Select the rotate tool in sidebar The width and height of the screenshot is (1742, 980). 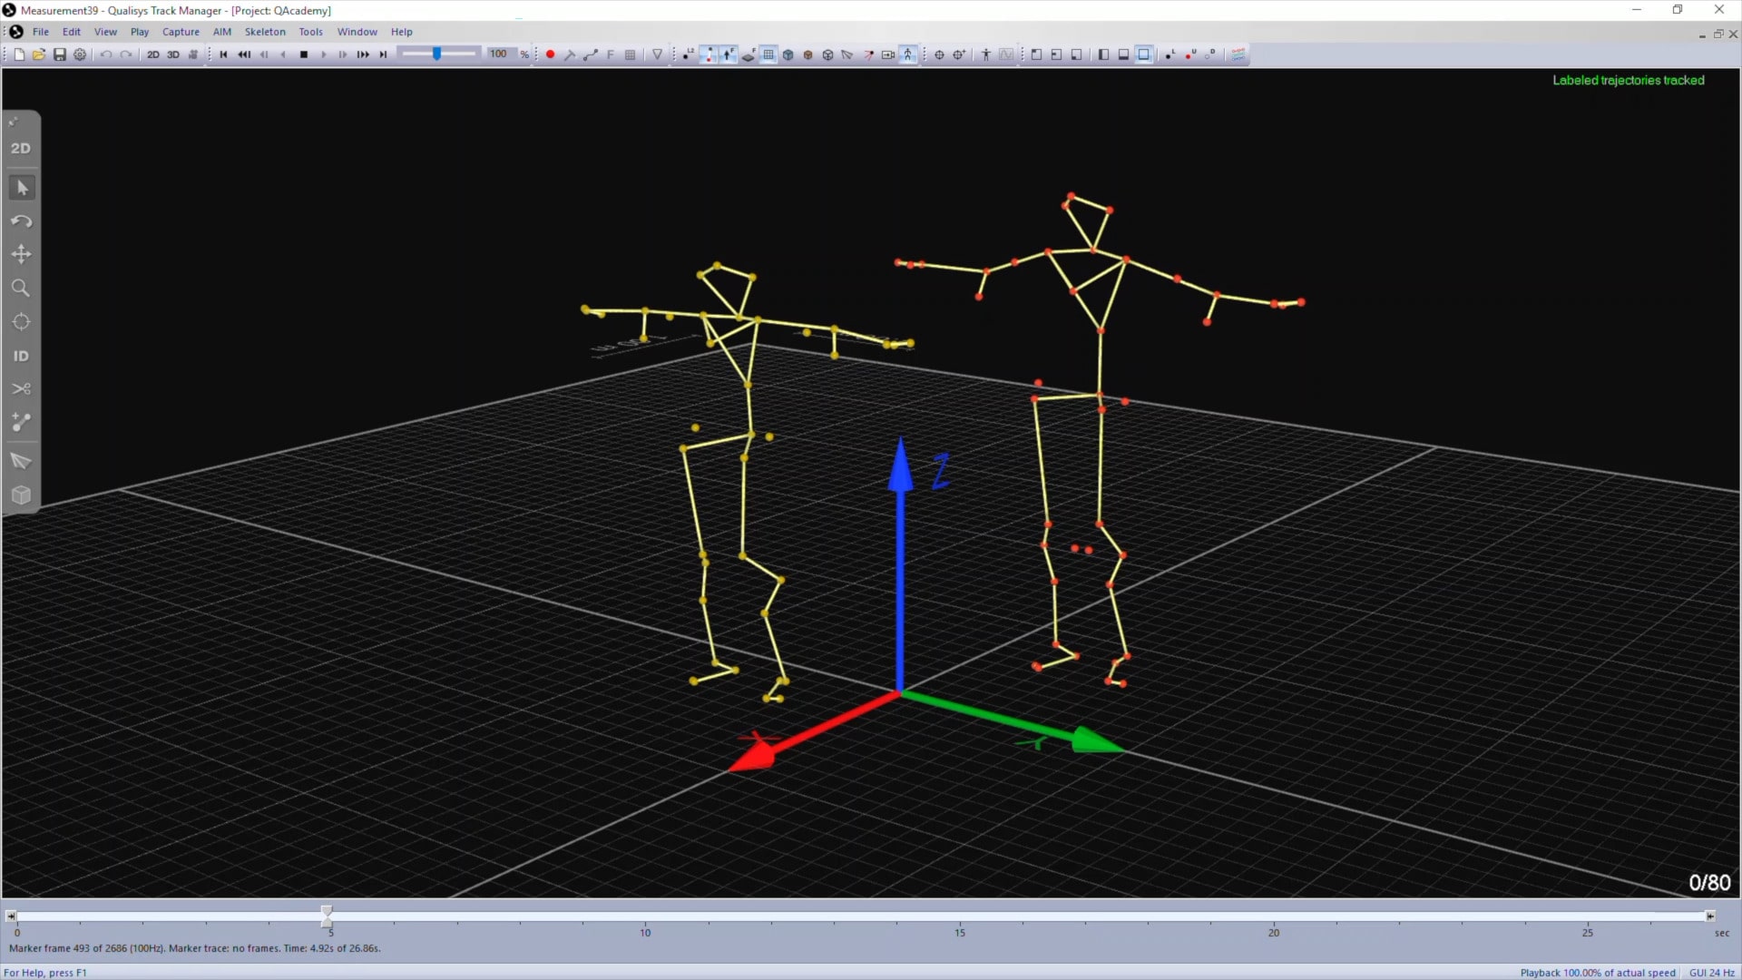point(22,221)
